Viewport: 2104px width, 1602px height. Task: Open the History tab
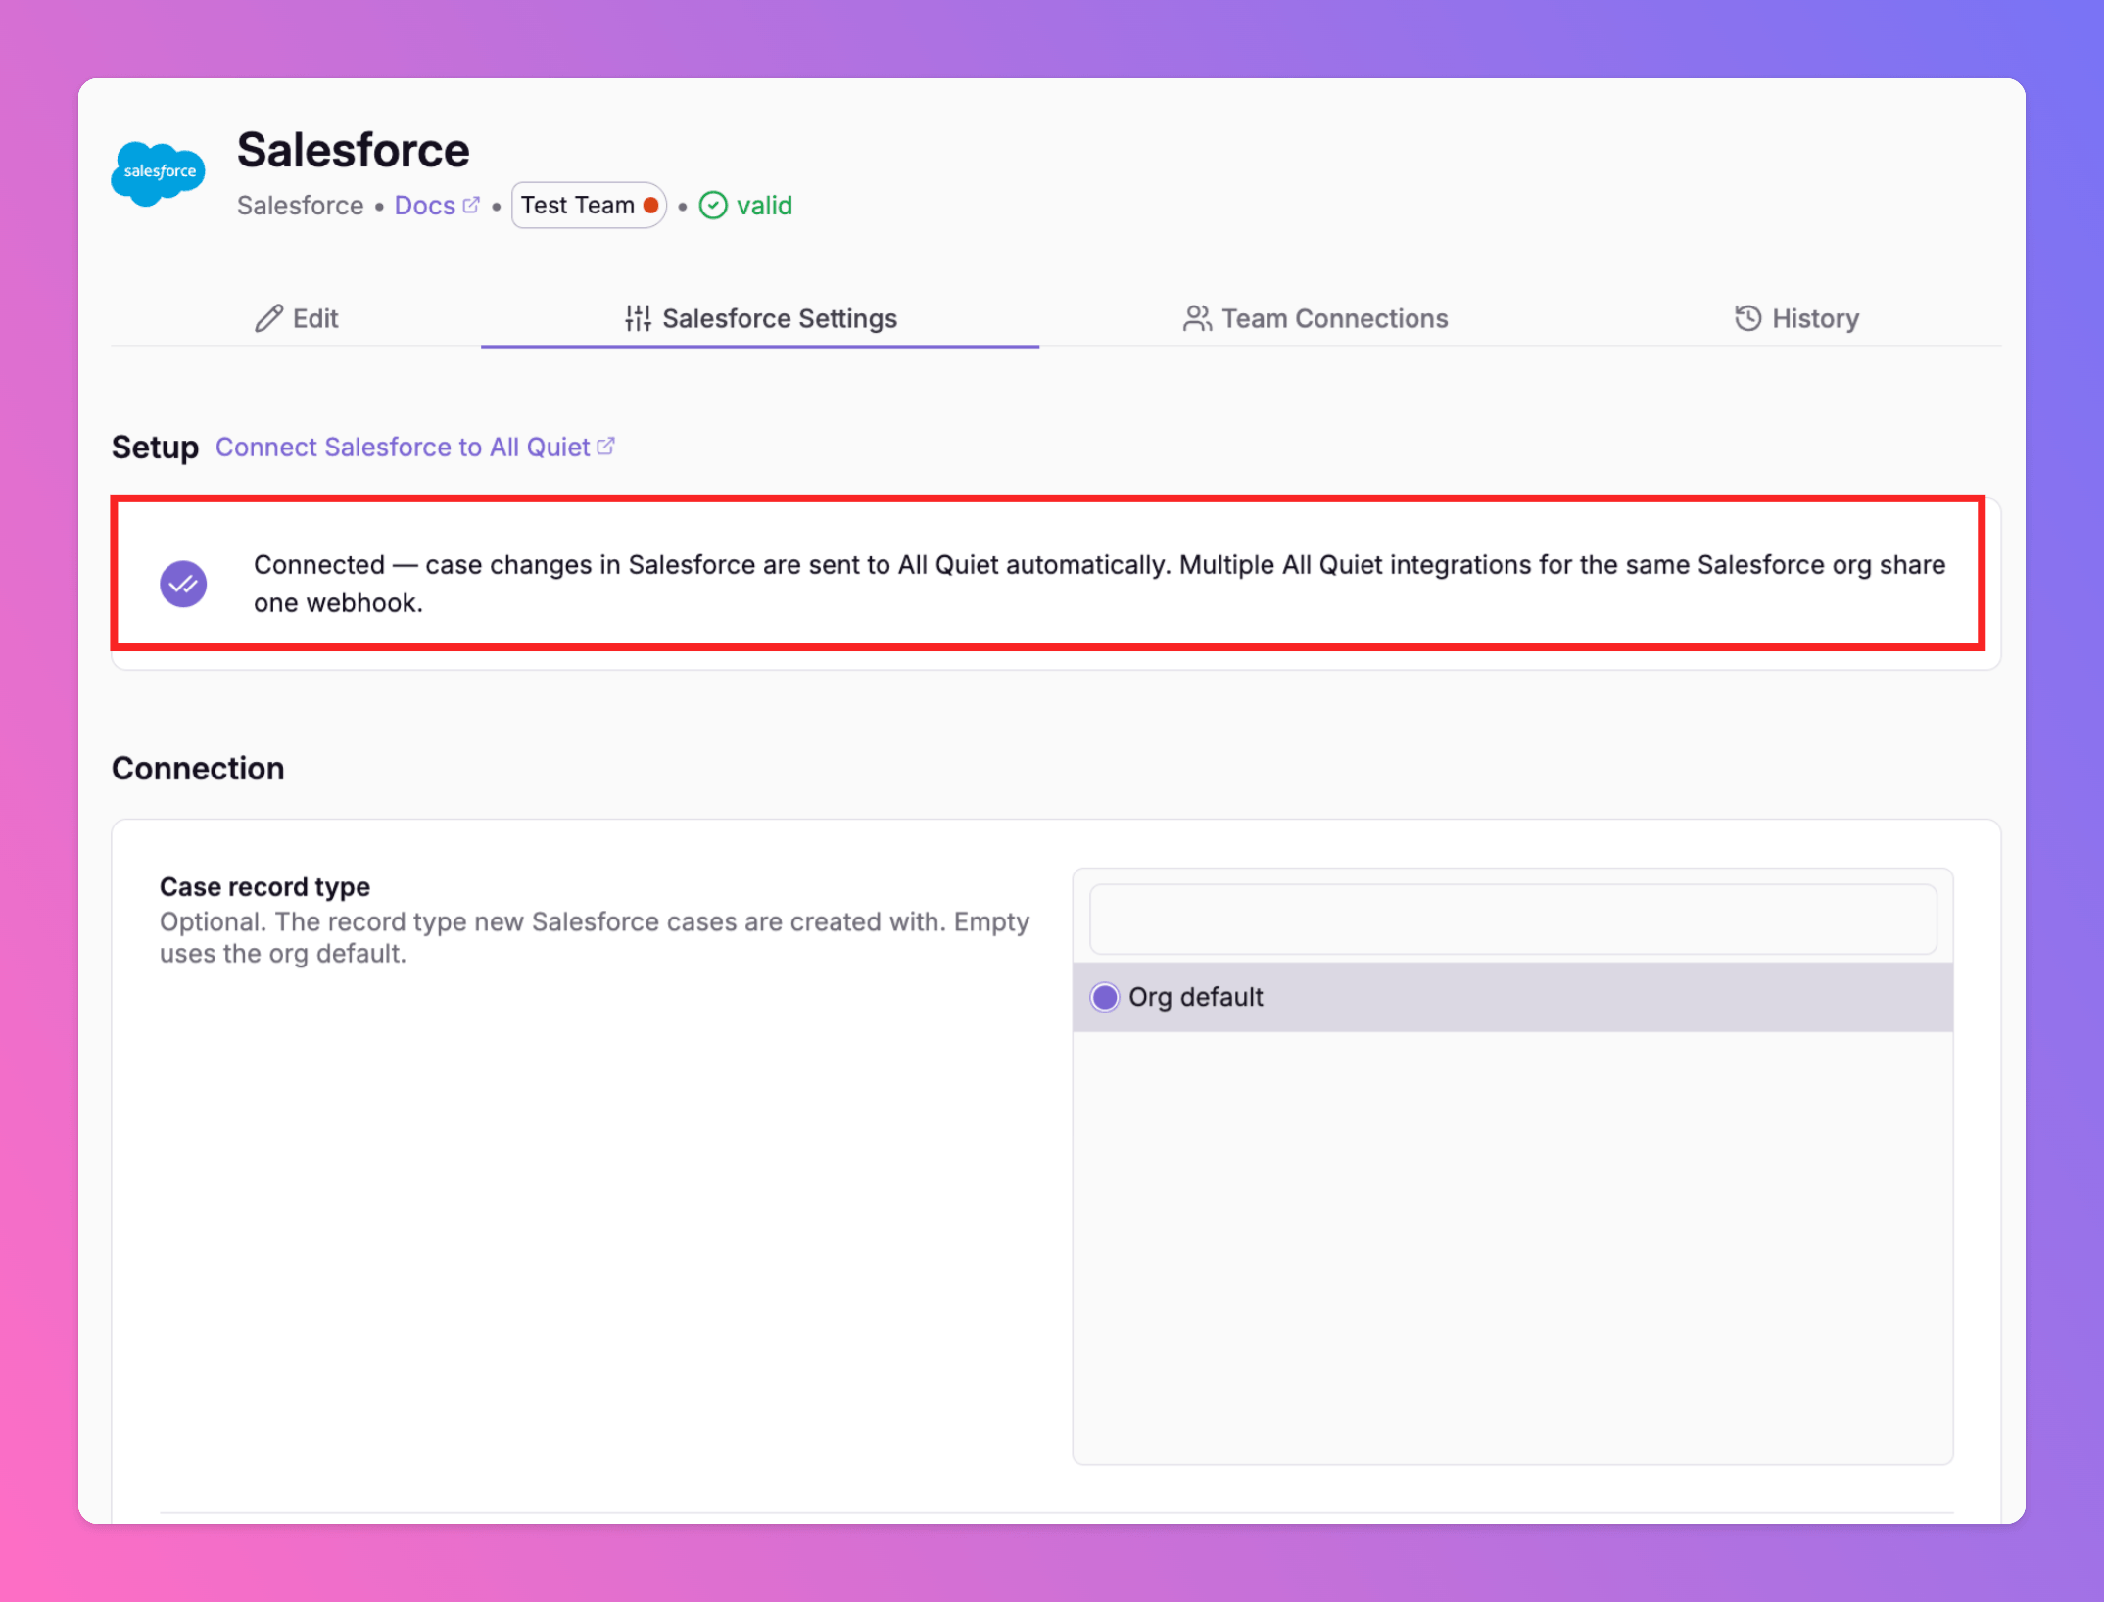coord(1796,318)
